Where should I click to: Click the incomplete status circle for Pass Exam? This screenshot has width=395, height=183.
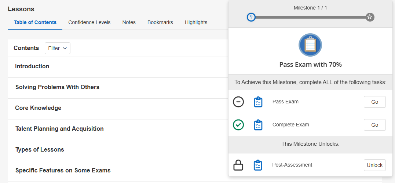(238, 102)
